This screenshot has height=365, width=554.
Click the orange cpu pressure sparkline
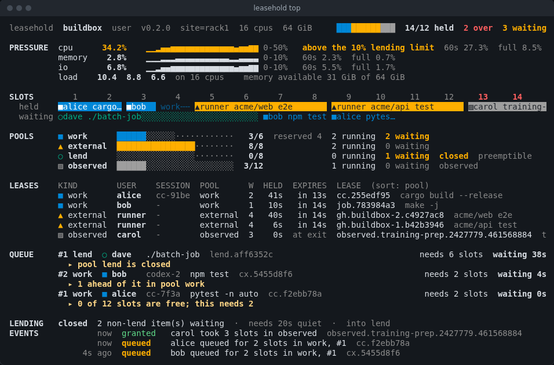[202, 49]
